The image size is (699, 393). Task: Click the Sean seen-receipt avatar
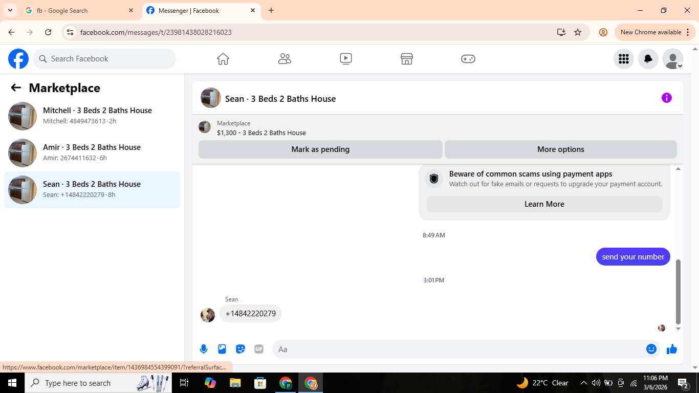tap(662, 328)
